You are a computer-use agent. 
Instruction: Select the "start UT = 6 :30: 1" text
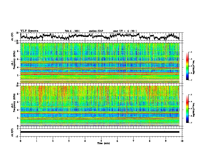tap(125, 31)
